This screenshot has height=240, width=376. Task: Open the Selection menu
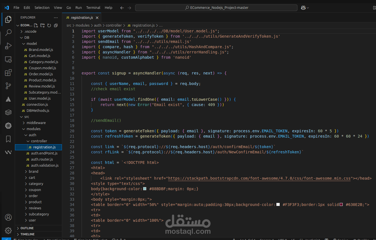pyautogui.click(x=42, y=8)
